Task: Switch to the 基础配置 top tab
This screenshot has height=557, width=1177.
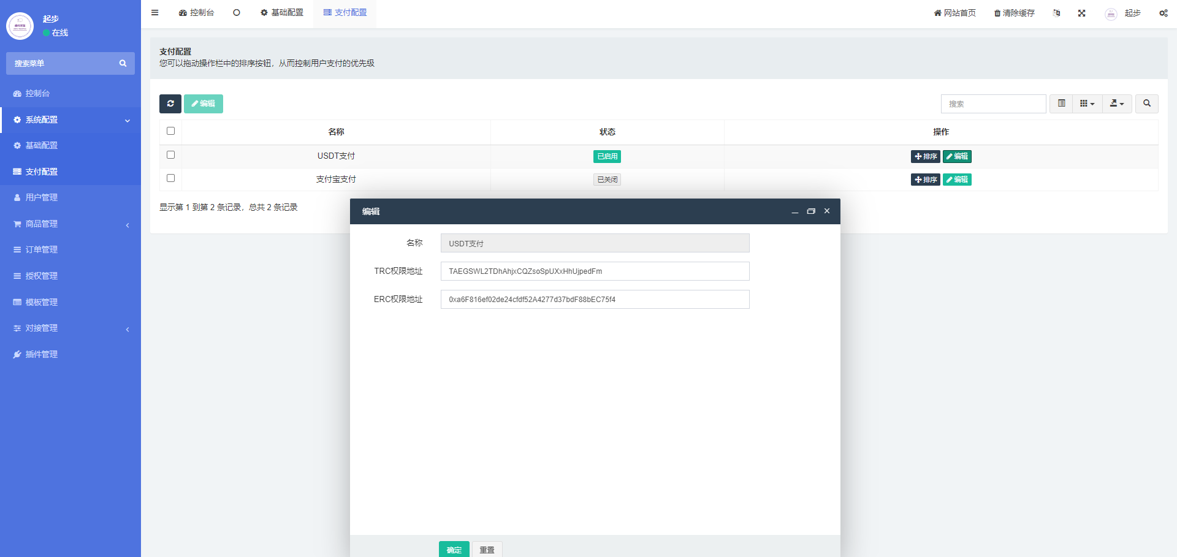Action: point(282,13)
